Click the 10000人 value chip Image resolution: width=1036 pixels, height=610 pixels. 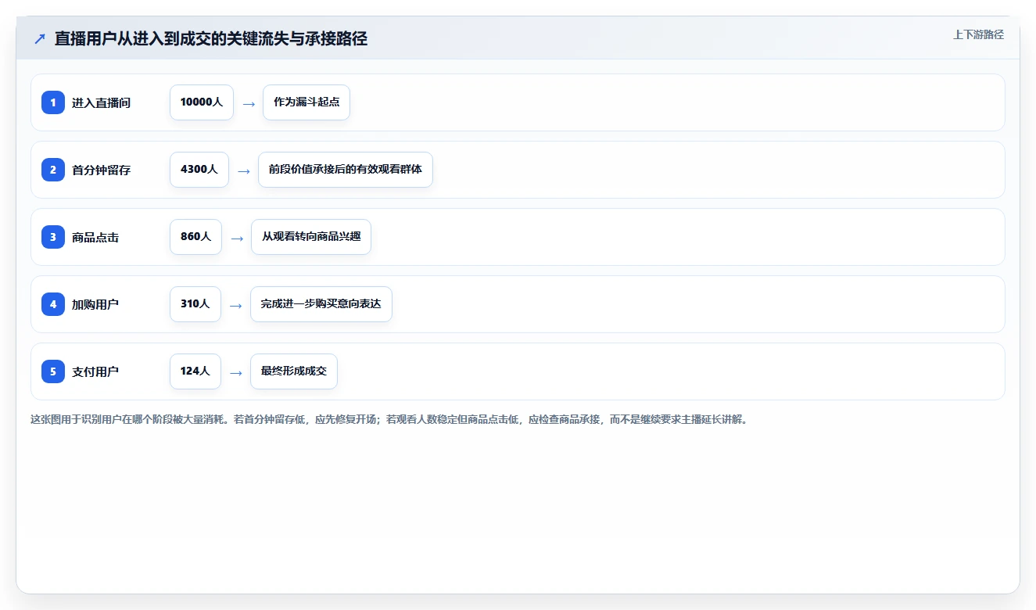pyautogui.click(x=202, y=102)
